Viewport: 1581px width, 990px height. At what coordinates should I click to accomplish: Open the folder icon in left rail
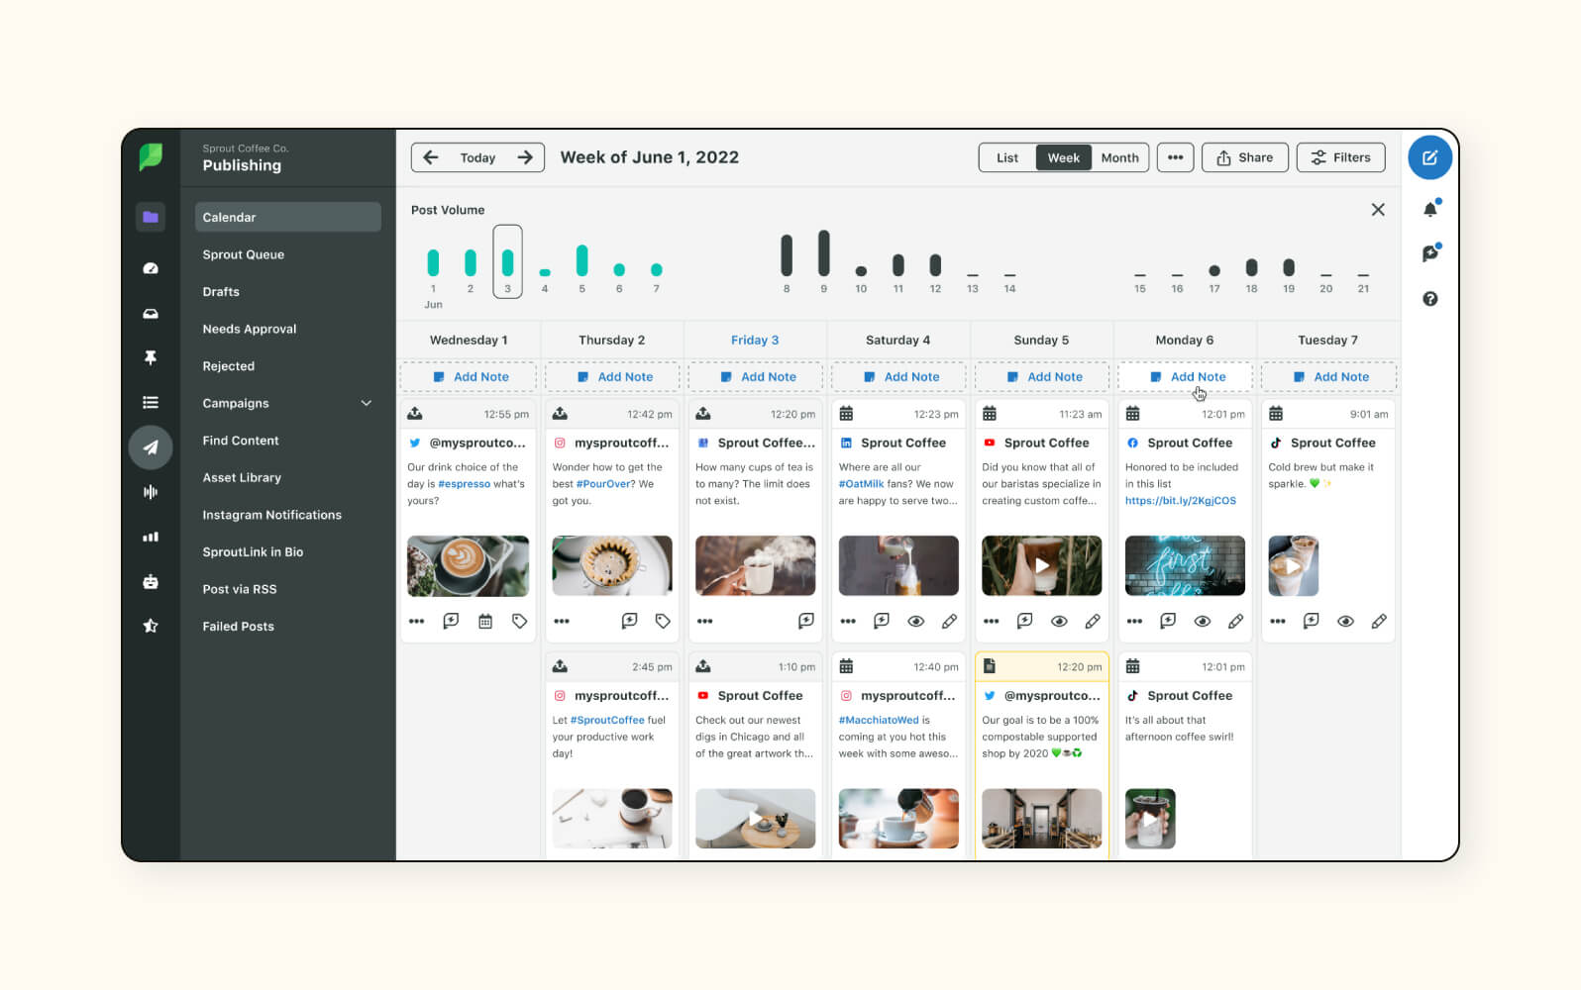pyautogui.click(x=151, y=217)
